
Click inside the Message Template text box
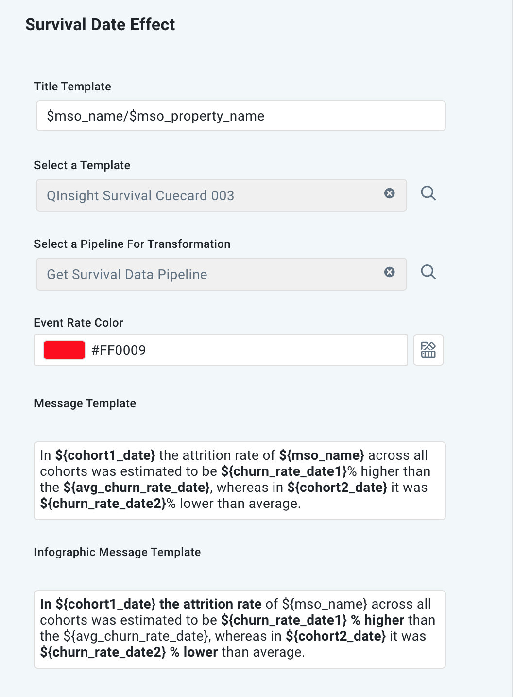tap(240, 479)
